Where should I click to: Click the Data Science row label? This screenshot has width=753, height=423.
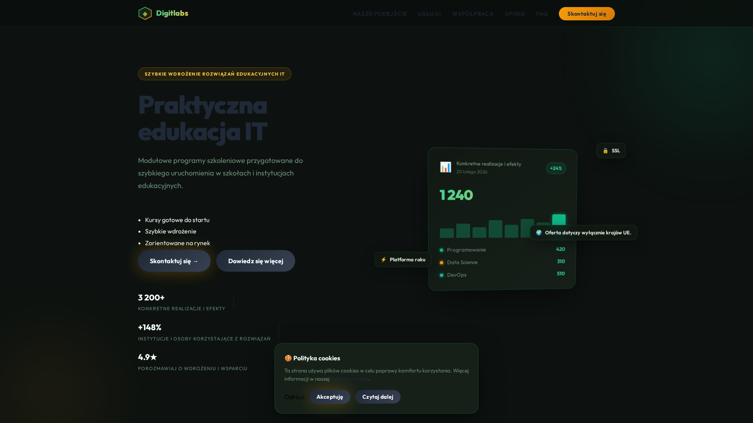tap(462, 262)
